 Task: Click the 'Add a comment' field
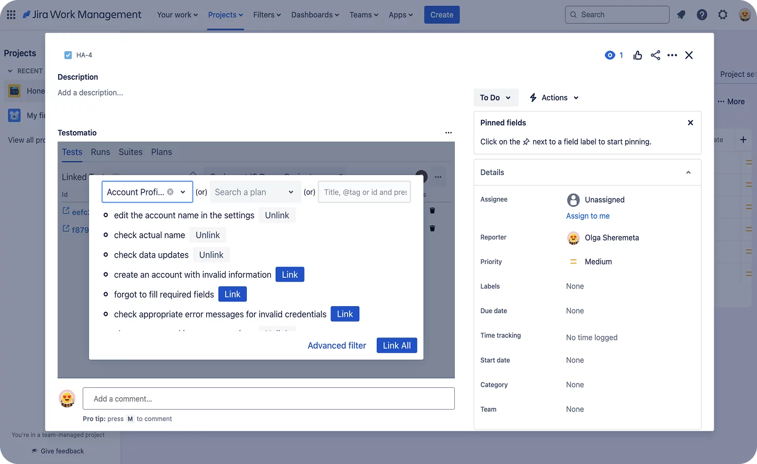(269, 399)
